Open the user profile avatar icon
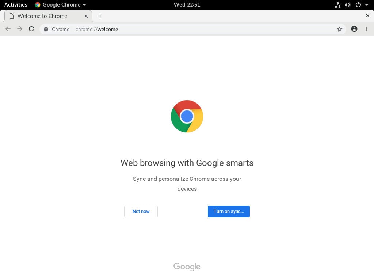 point(354,29)
